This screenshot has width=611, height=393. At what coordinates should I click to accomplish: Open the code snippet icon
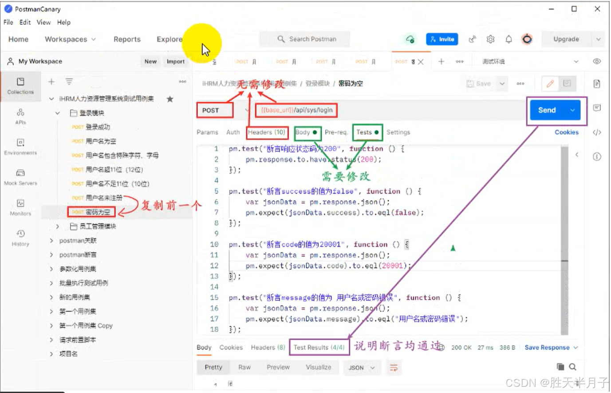click(x=597, y=132)
